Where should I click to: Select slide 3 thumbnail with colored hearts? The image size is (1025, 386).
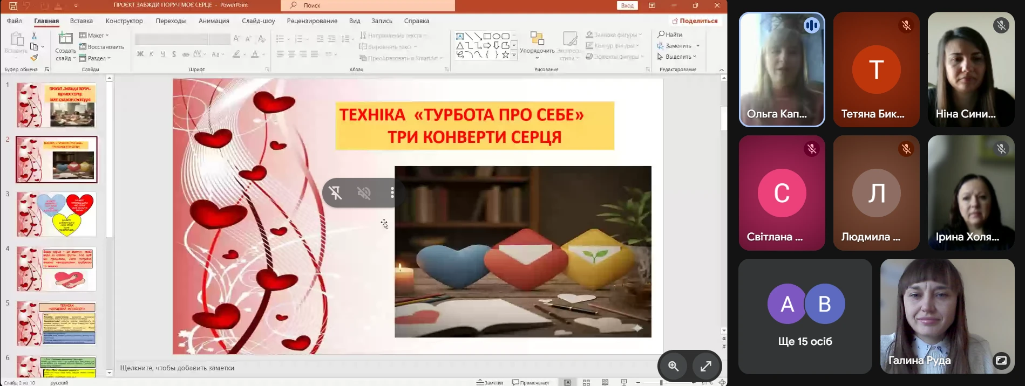[x=57, y=214]
